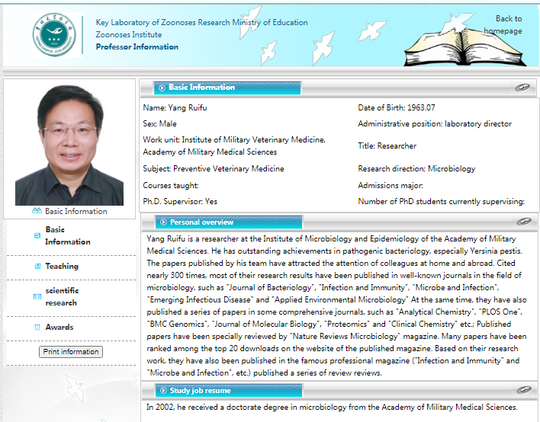This screenshot has height=422, width=540.
Task: Open the Teaching section in sidebar
Action: (x=62, y=267)
